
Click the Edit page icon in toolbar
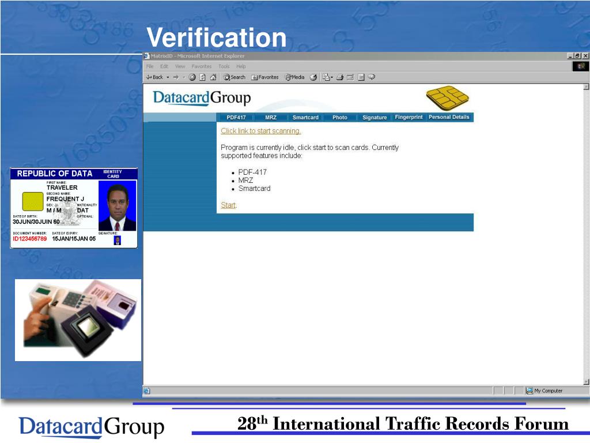point(350,77)
